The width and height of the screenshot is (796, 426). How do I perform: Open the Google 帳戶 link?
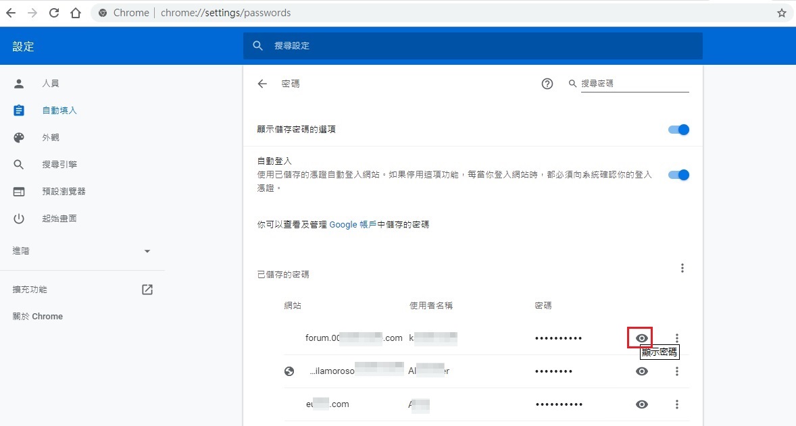(353, 225)
